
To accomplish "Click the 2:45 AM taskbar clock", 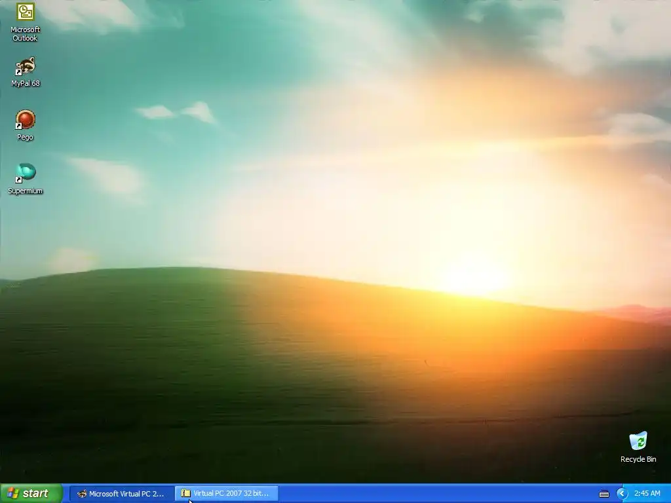I will tap(647, 494).
